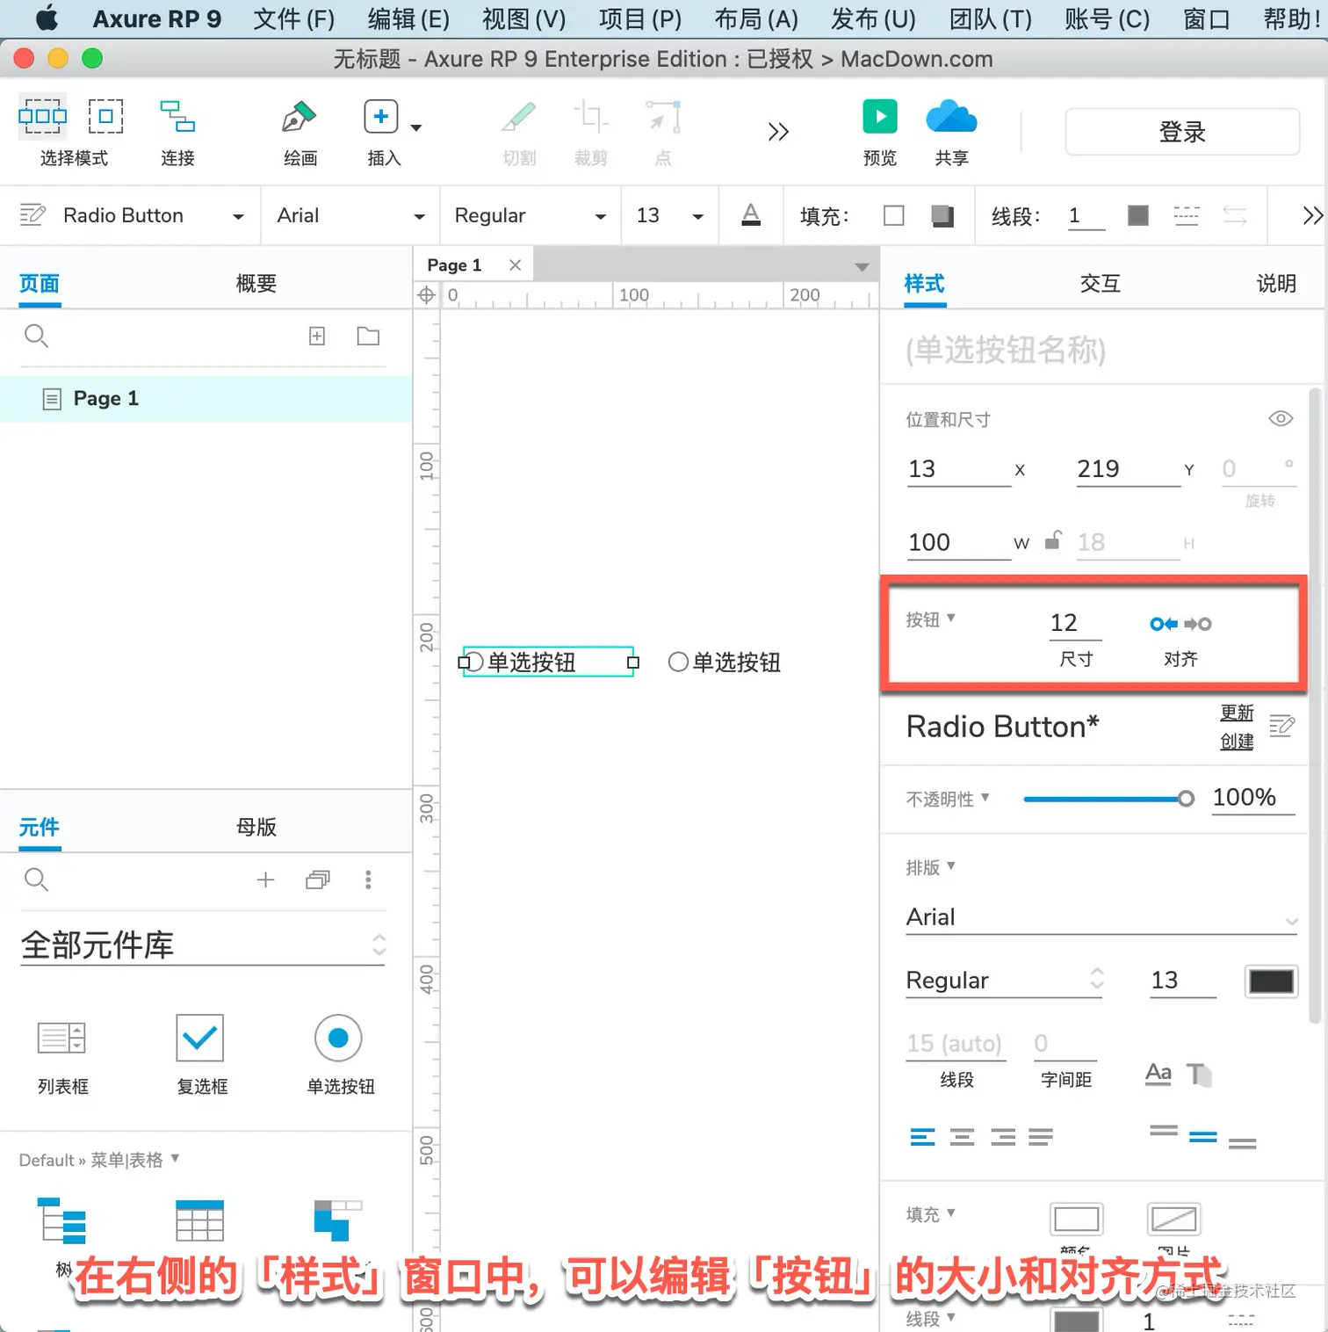Expand style toolbar overflow chevron

1312,216
